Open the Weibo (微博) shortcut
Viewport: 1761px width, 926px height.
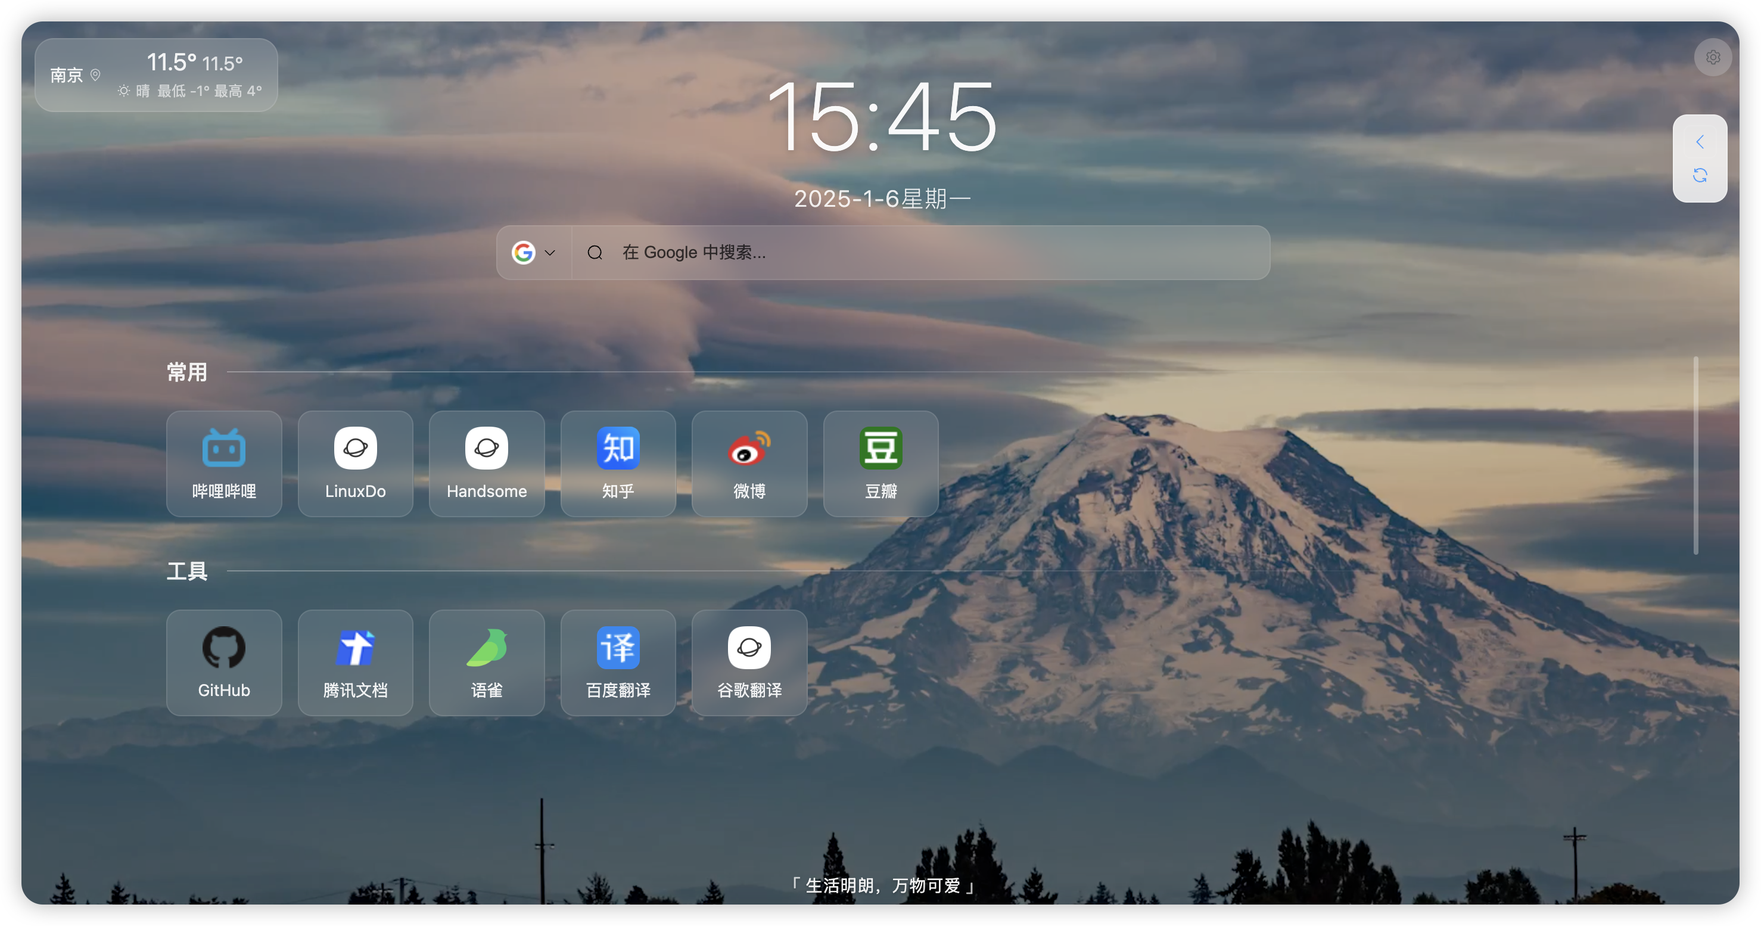coord(749,463)
